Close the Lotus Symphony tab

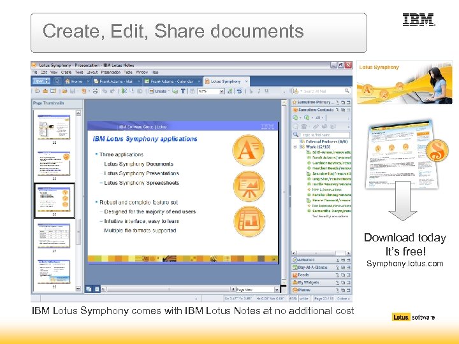(247, 81)
